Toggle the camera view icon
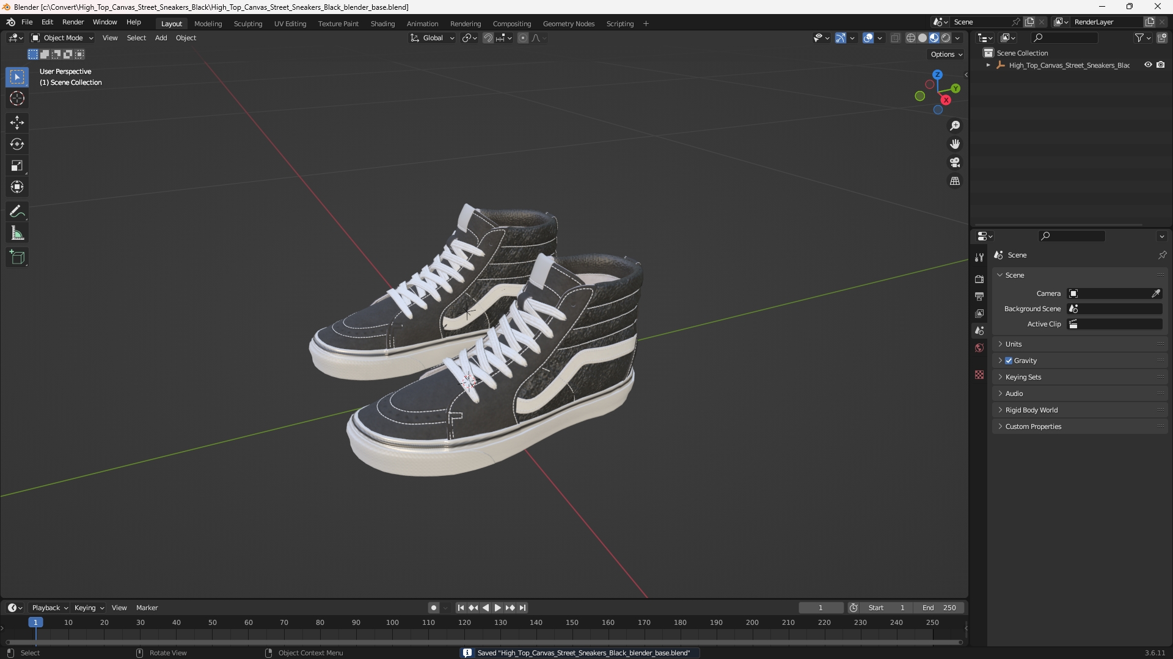Viewport: 1173px width, 659px height. click(x=955, y=162)
